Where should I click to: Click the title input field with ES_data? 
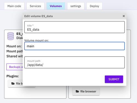click(75, 27)
